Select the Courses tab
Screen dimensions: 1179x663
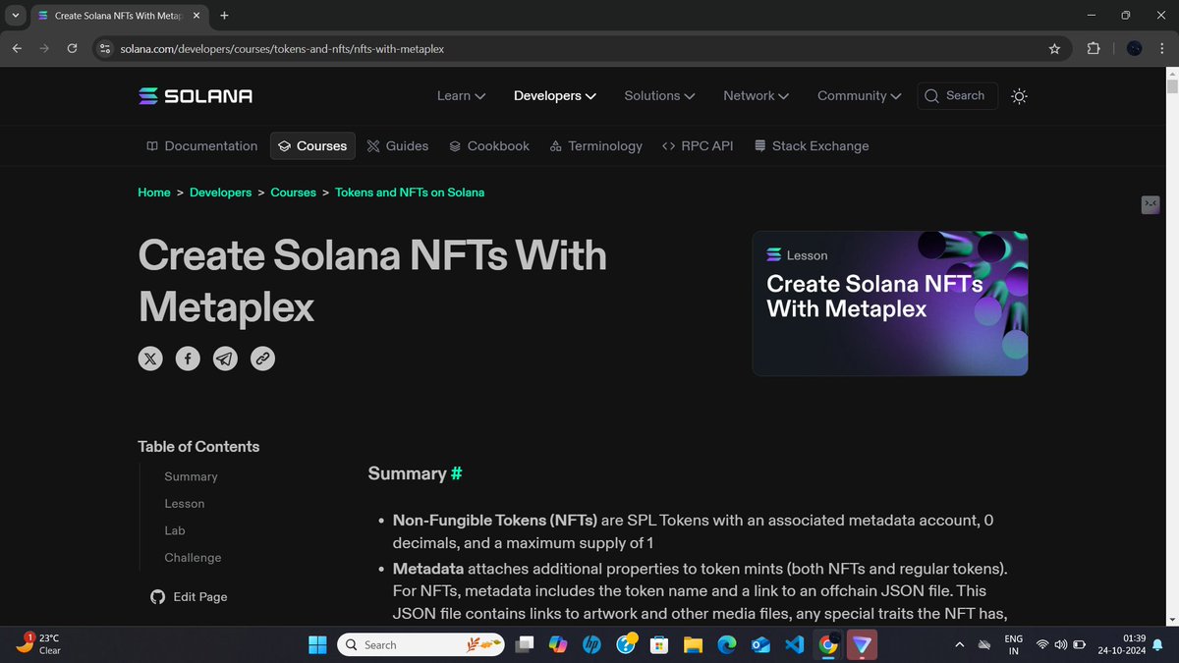[312, 145]
